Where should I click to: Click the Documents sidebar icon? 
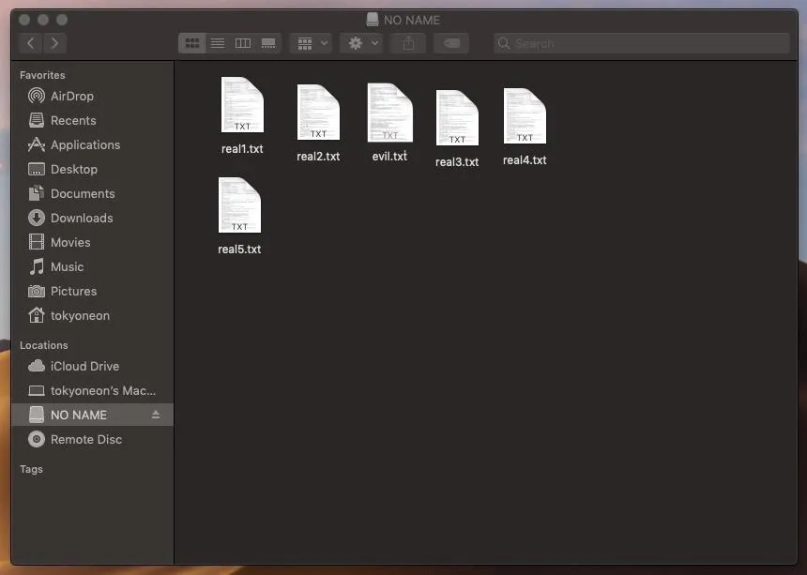(37, 193)
